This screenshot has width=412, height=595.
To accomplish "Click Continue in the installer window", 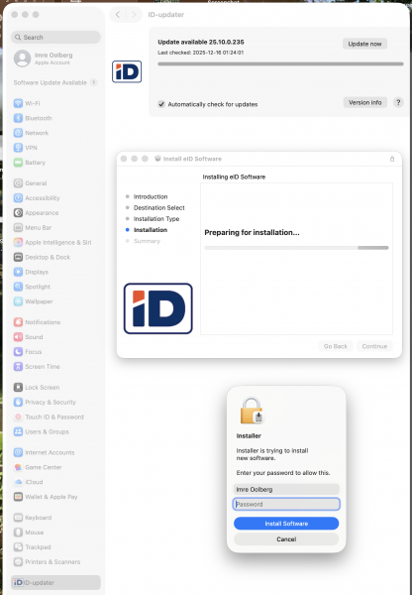I will 374,346.
